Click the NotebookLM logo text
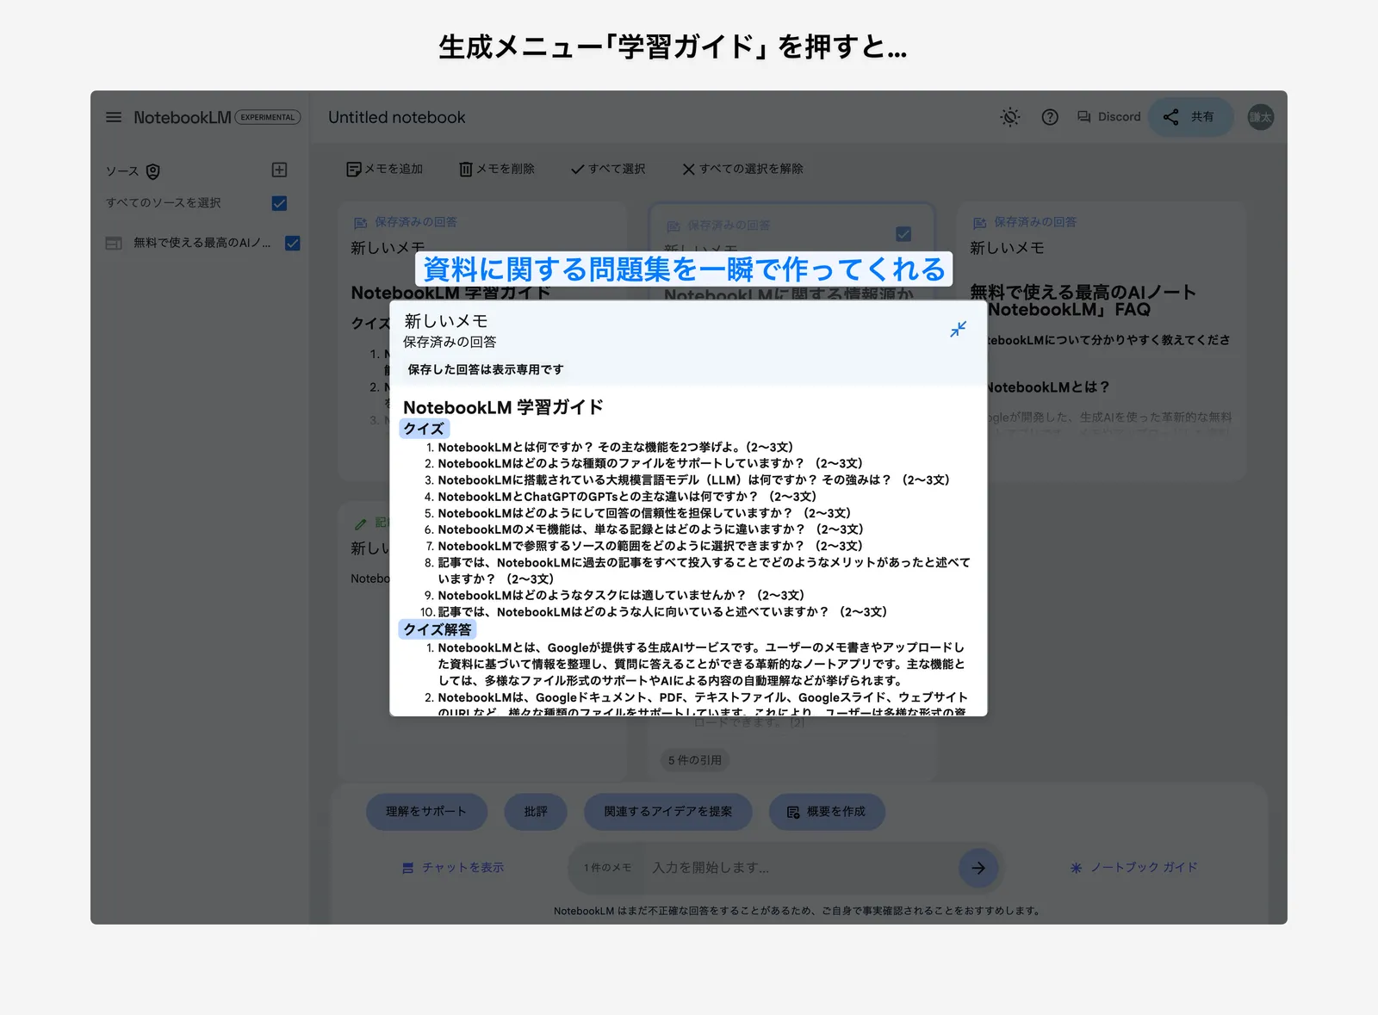Viewport: 1378px width, 1015px height. pos(182,117)
